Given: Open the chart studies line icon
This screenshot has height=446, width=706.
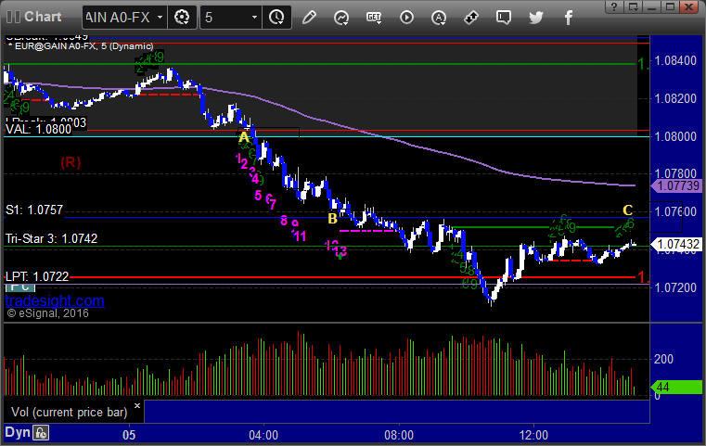Looking at the screenshot, I should click(341, 18).
